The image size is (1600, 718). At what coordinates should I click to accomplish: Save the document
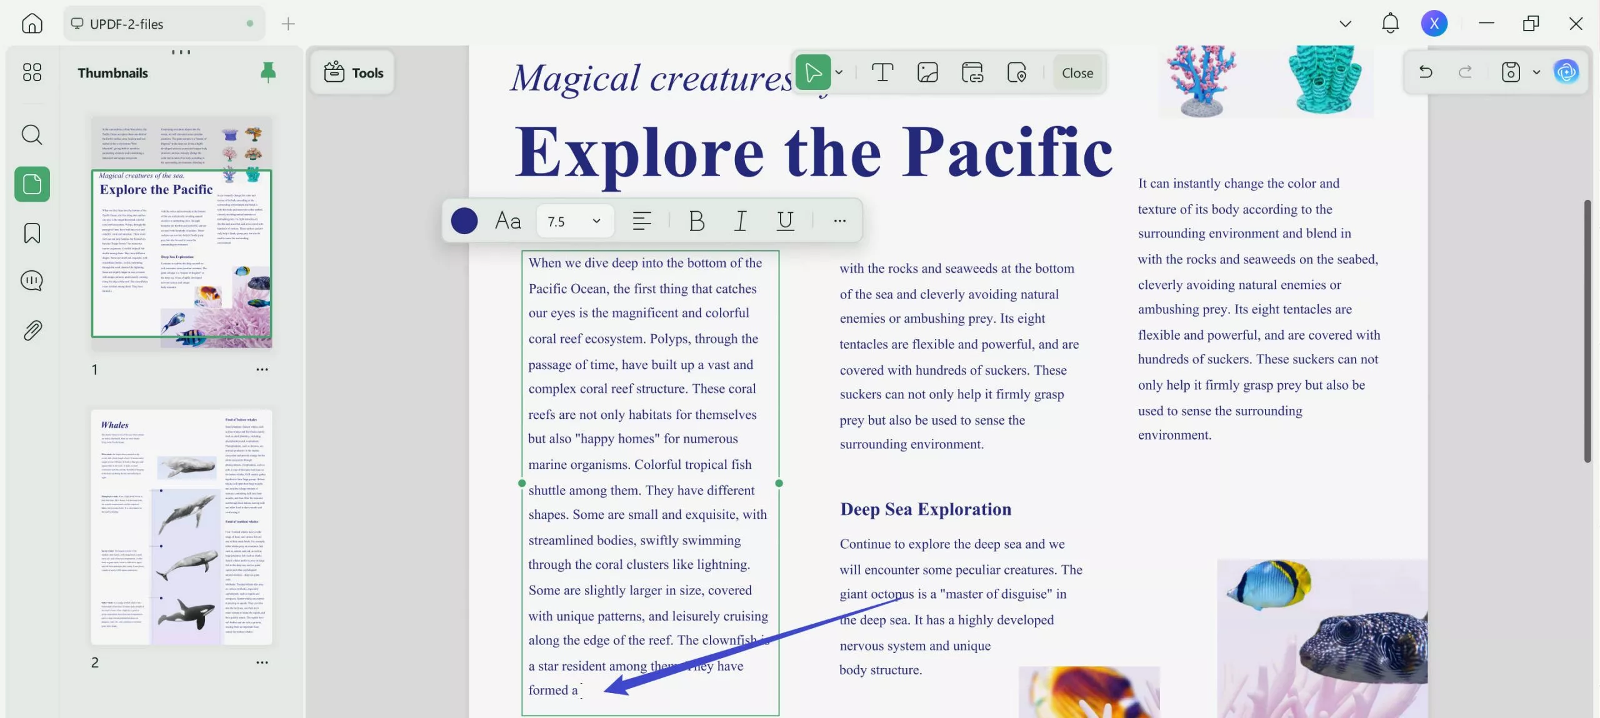pyautogui.click(x=1510, y=72)
